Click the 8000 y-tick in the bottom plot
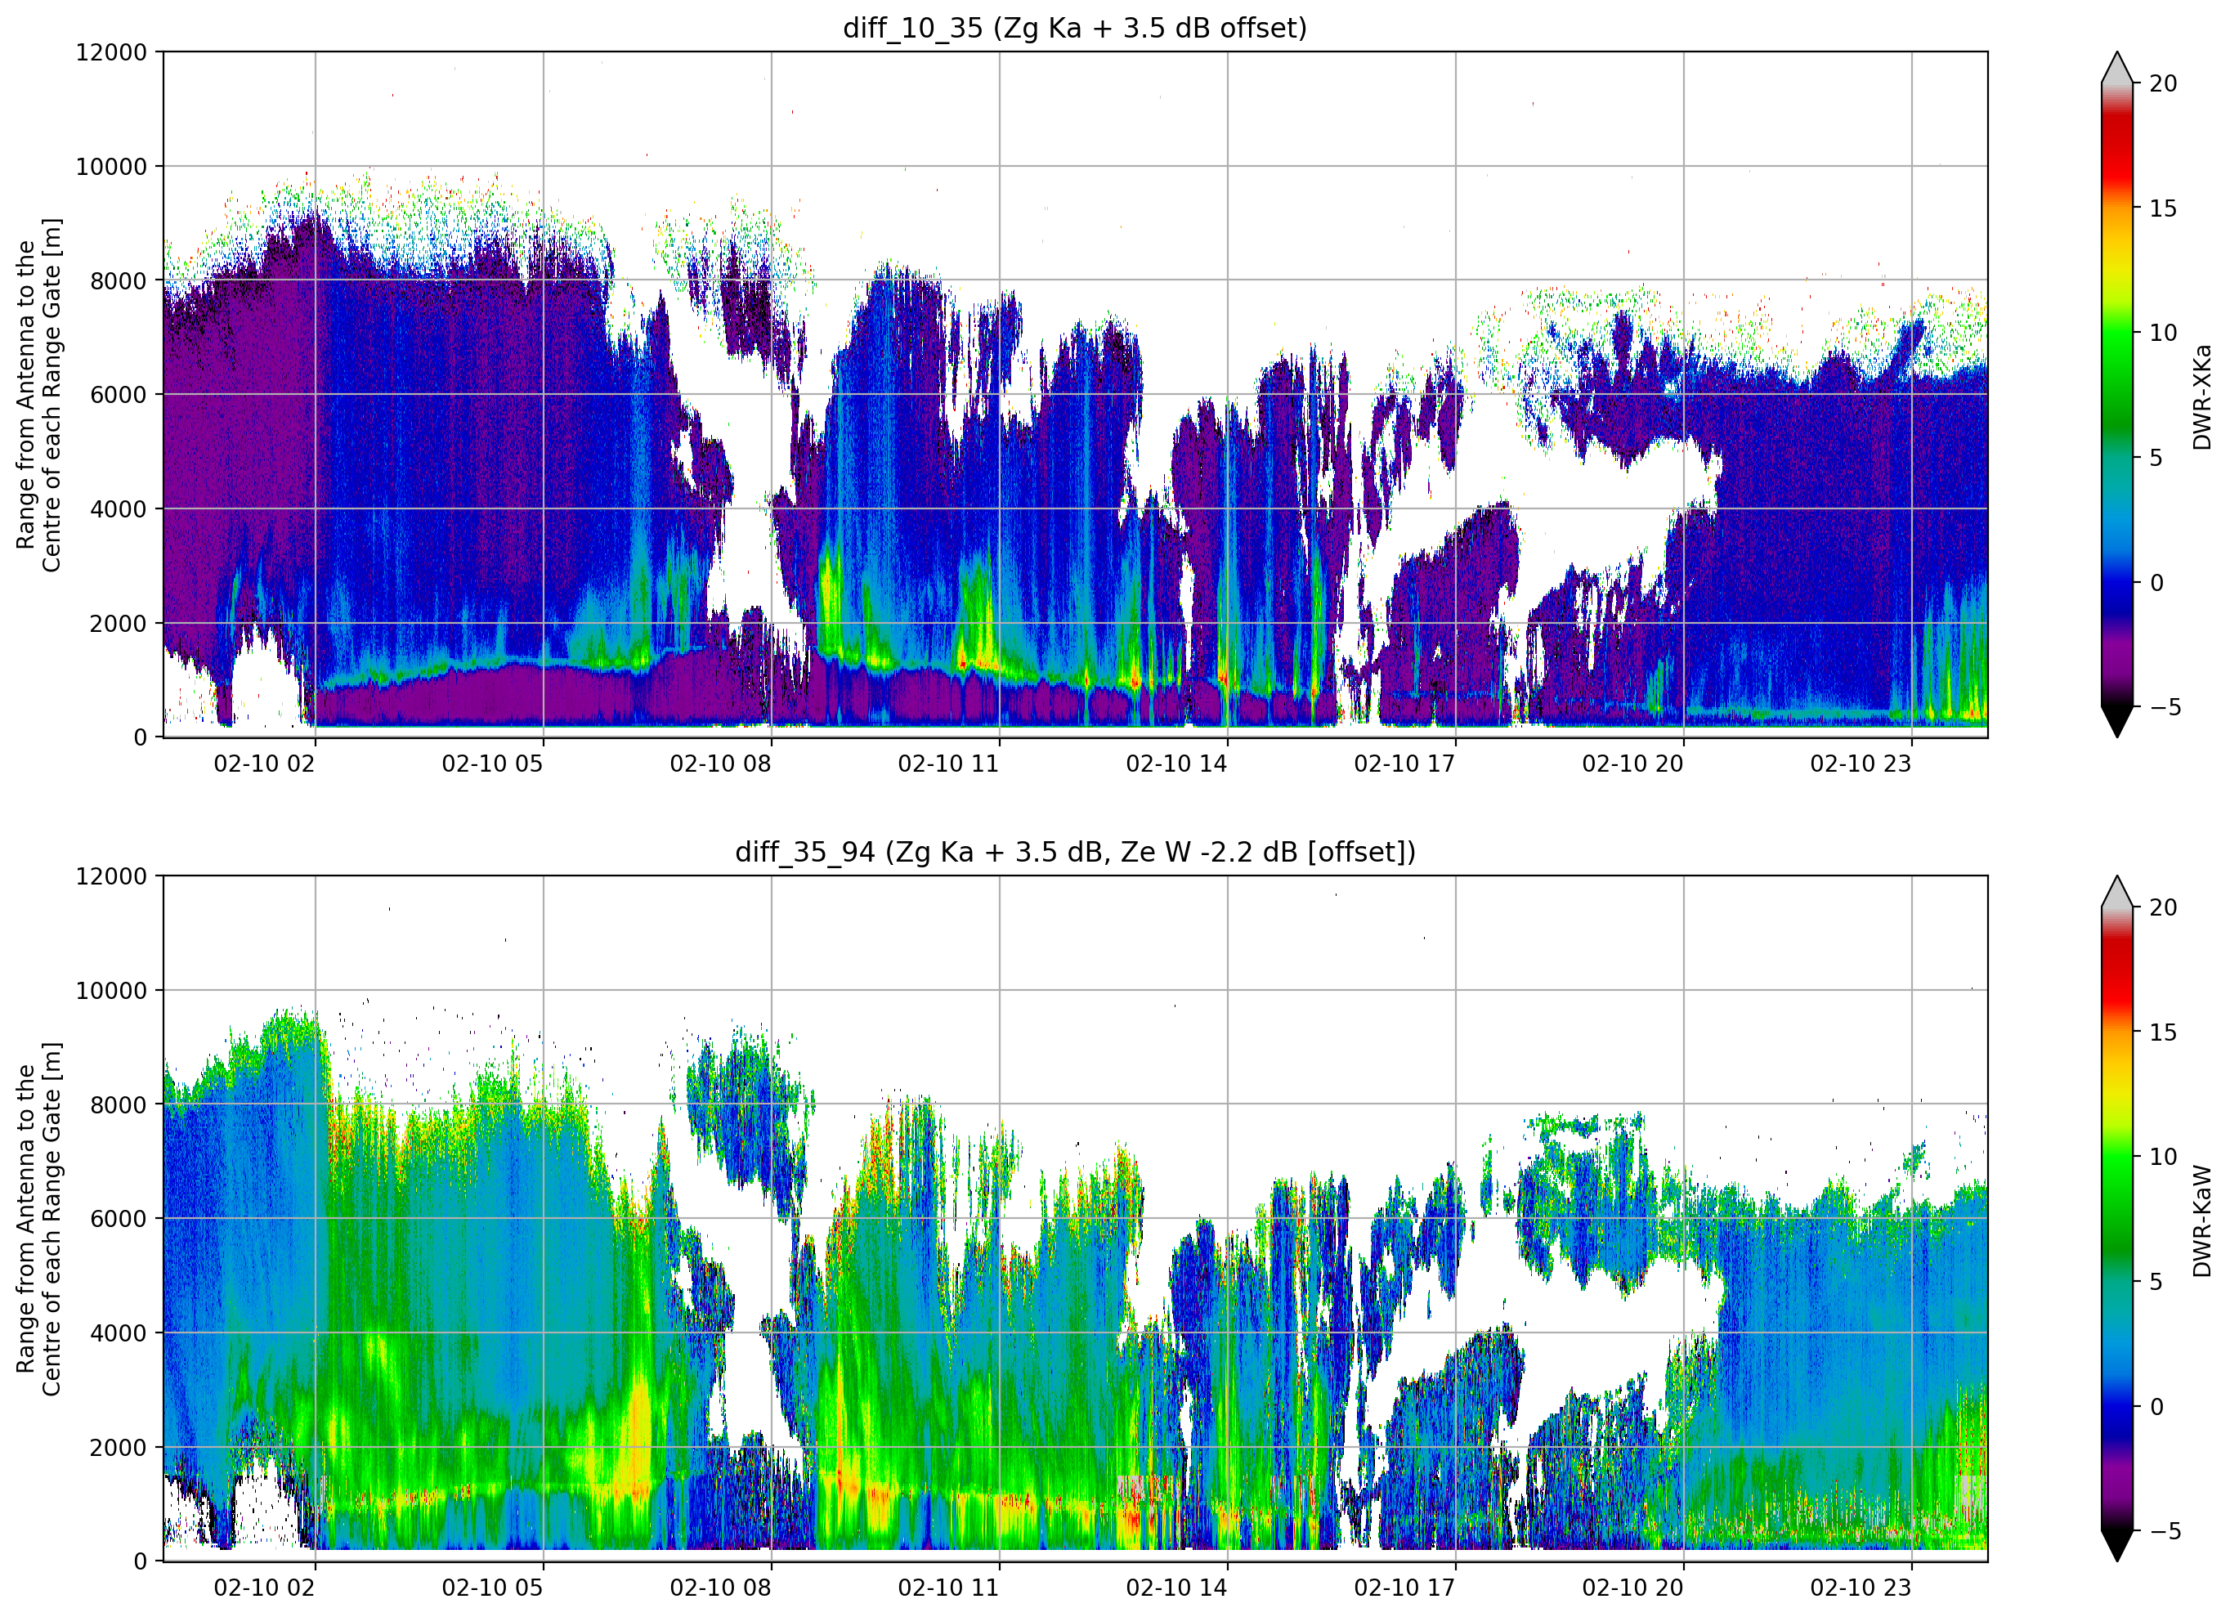 [118, 1104]
